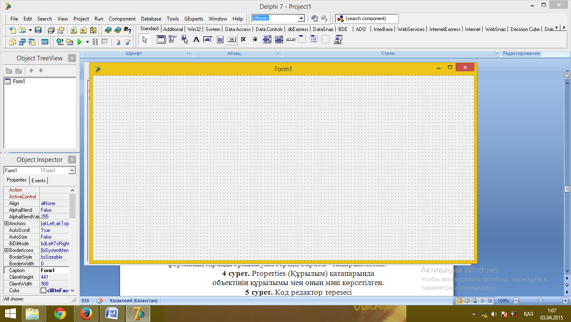Click the View Form toolbar icon
Viewport: 571px width, 322px height.
pos(22,42)
